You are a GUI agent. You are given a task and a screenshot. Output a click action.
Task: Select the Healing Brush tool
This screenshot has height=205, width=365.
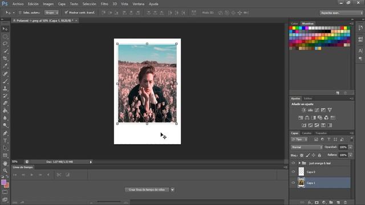point(5,74)
